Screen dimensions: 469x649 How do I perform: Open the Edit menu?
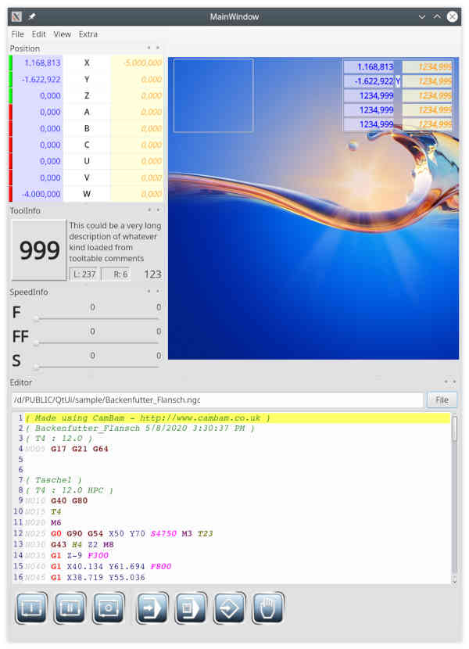coord(38,34)
